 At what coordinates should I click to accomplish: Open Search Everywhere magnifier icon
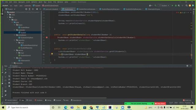pos(187,5)
